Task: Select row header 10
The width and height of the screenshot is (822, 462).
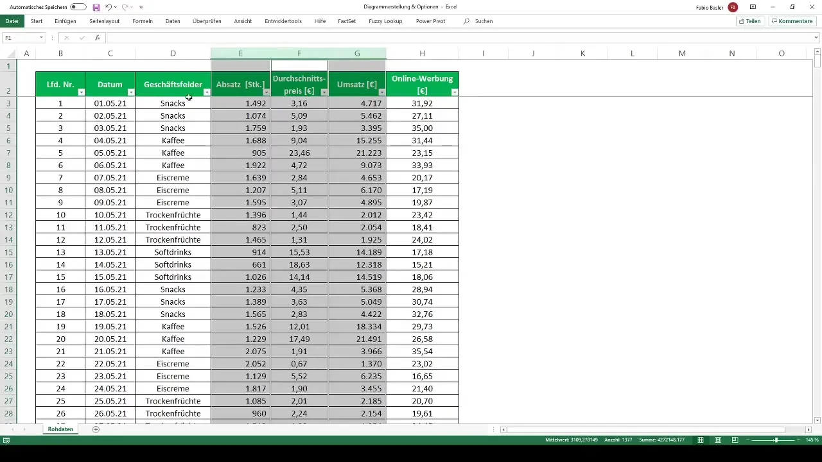Action: 8,190
